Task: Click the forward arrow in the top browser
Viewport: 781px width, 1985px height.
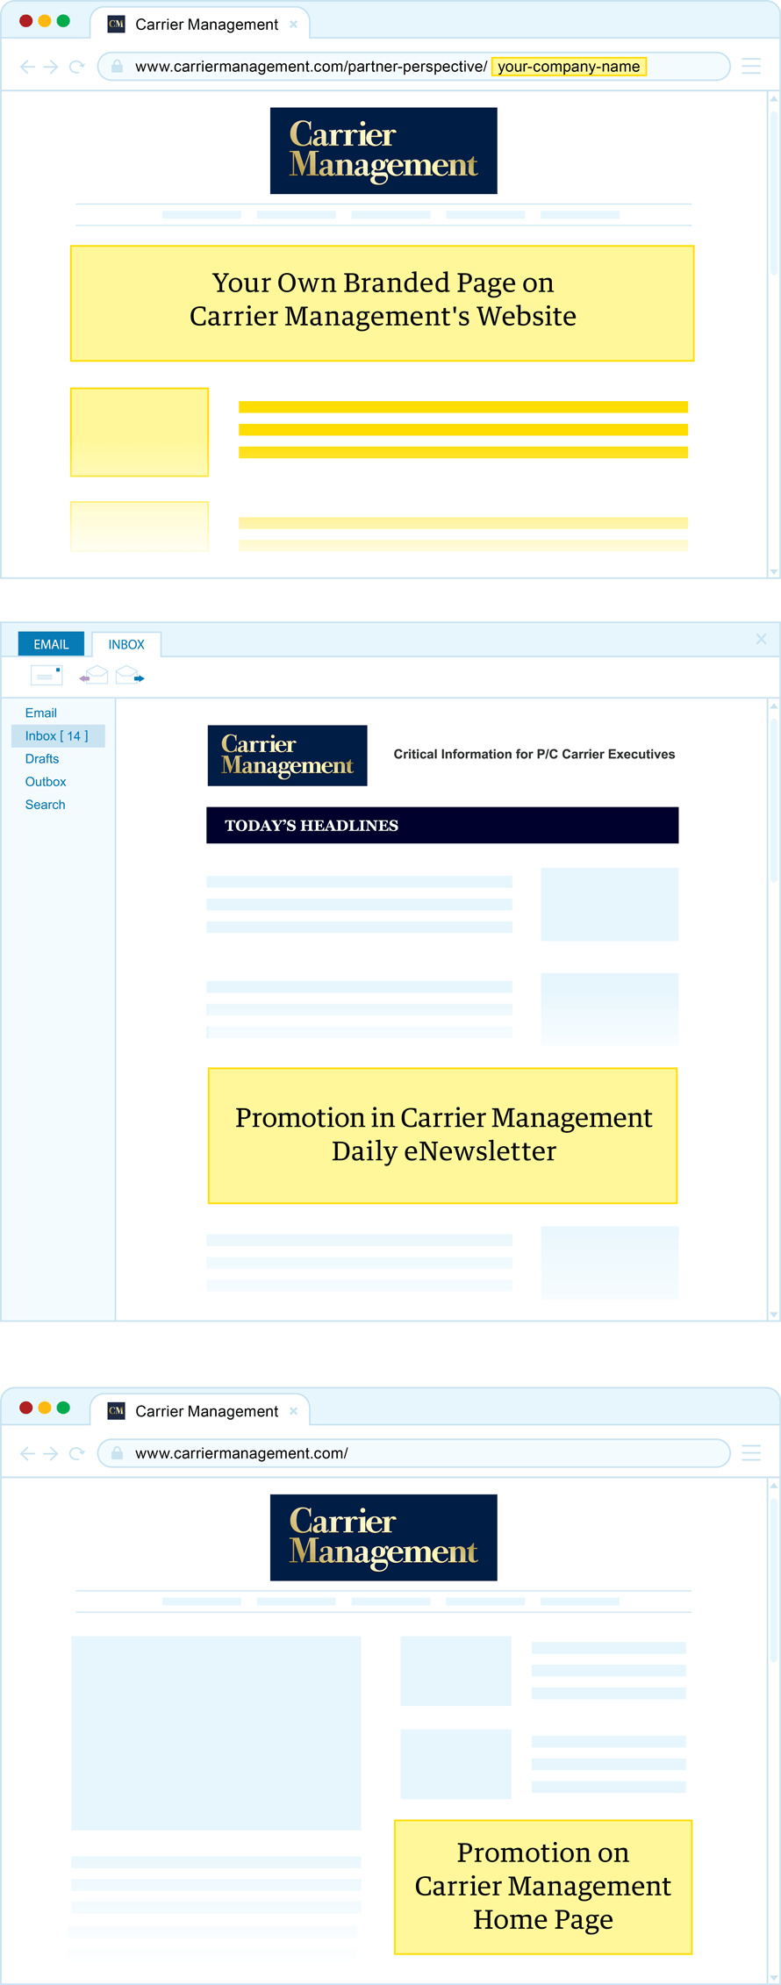Action: [x=51, y=67]
